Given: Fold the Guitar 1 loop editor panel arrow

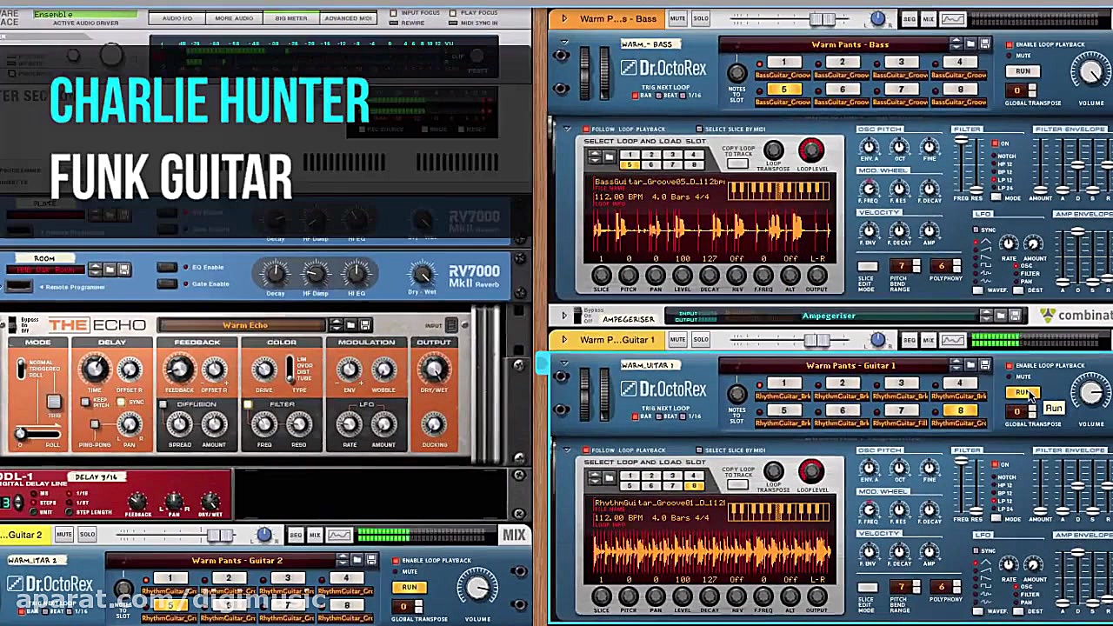Looking at the screenshot, I should pos(567,450).
